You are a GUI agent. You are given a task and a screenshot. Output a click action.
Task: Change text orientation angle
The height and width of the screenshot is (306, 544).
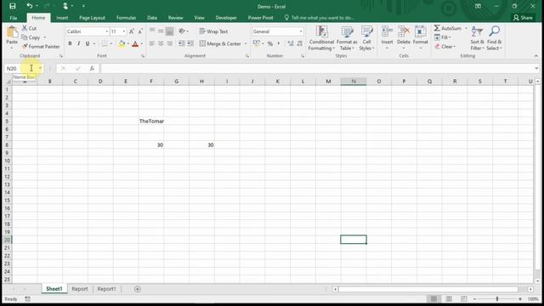[x=182, y=31]
